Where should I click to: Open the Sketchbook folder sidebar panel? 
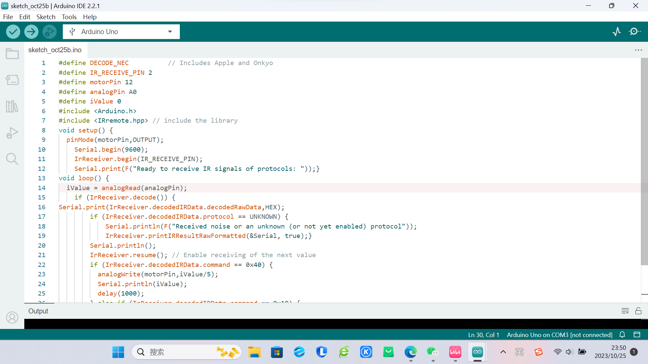coord(12,54)
